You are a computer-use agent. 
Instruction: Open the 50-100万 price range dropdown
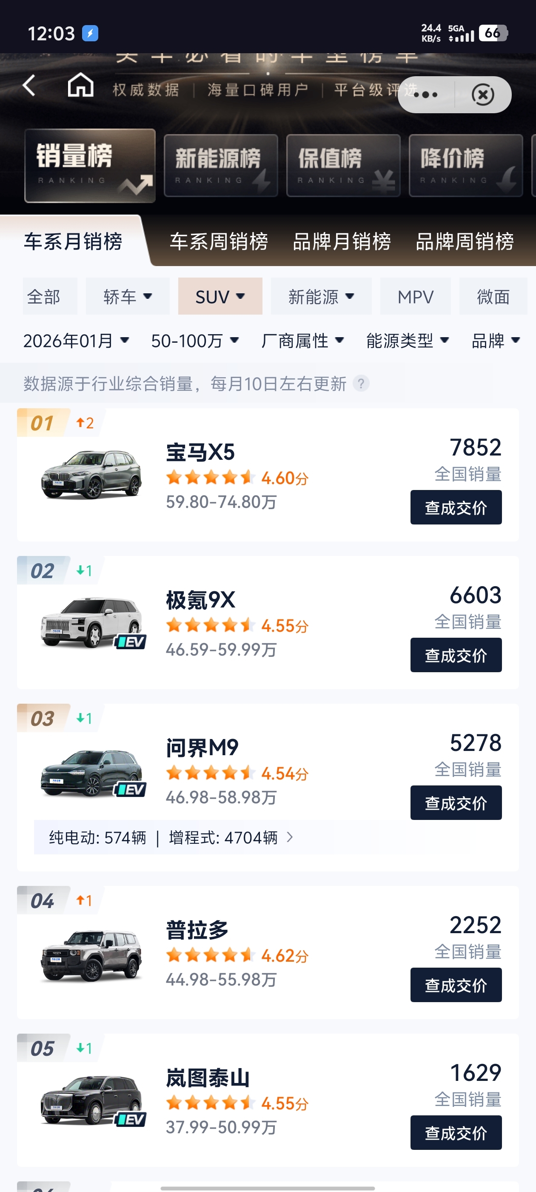click(x=195, y=341)
